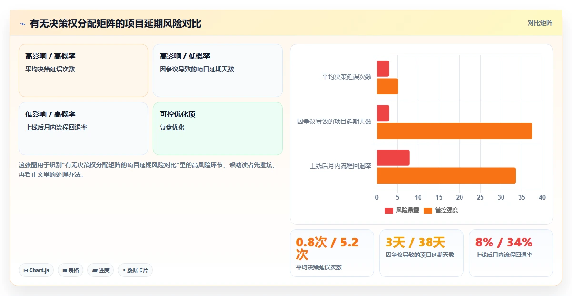Toggle the 管控强度 legend item
Viewport: 572px width, 296px height.
point(441,210)
